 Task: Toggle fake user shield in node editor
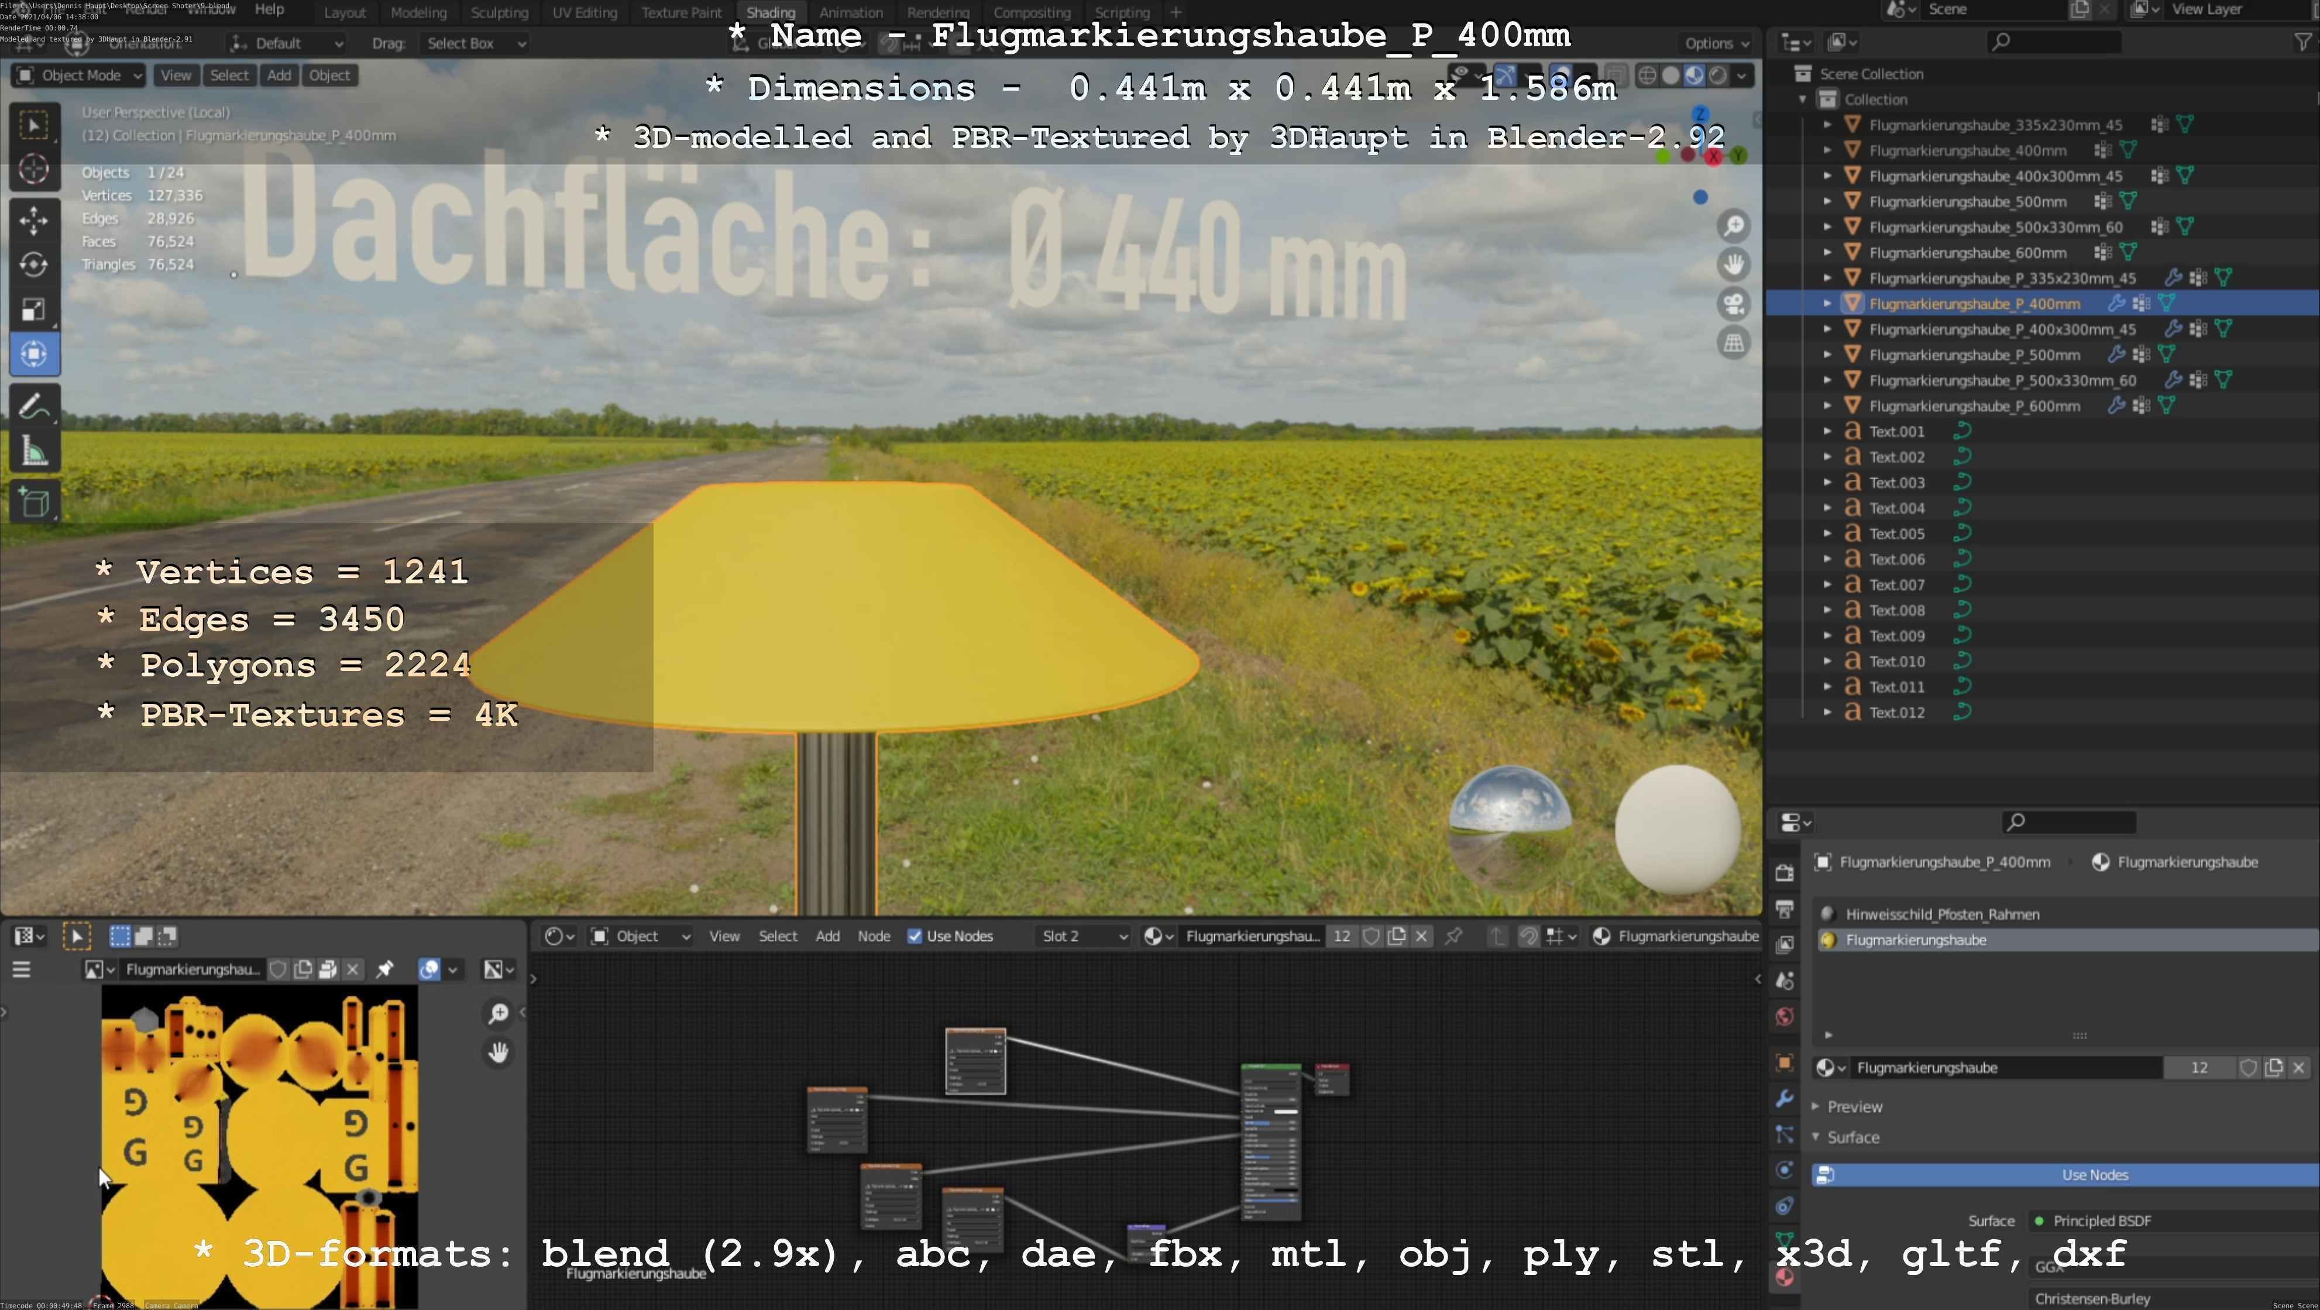tap(1371, 936)
